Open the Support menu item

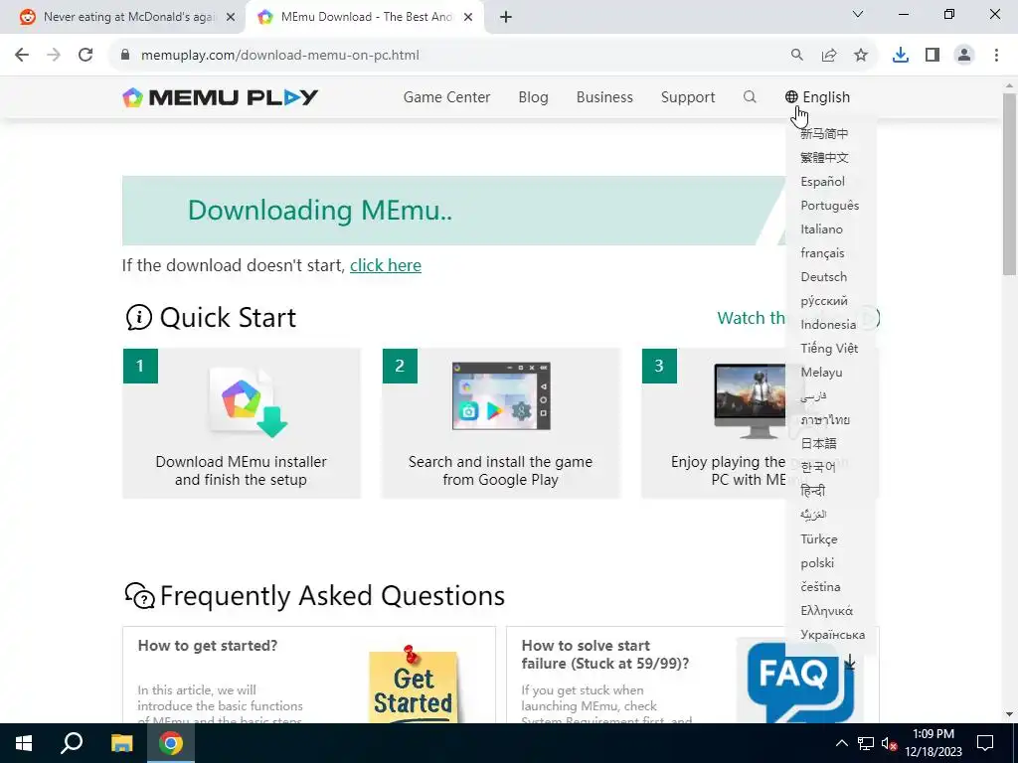tap(688, 97)
